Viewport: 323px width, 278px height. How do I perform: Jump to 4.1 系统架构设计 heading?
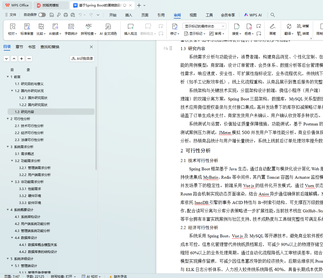pyautogui.click(x=27, y=217)
